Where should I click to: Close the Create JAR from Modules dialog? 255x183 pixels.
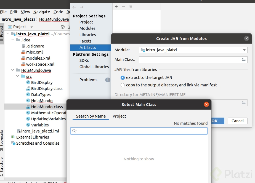point(246,38)
